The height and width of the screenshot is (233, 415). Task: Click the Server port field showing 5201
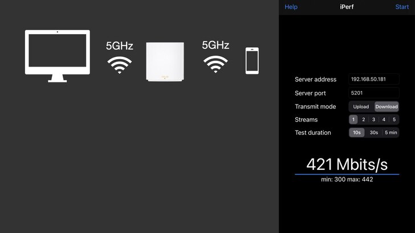coord(374,93)
